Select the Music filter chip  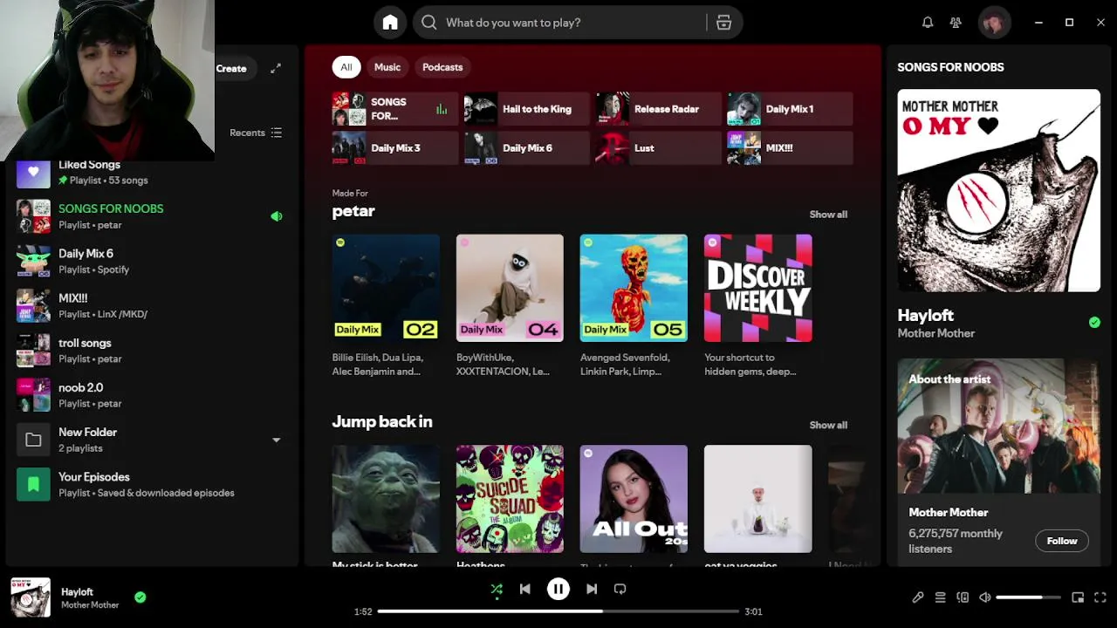387,67
